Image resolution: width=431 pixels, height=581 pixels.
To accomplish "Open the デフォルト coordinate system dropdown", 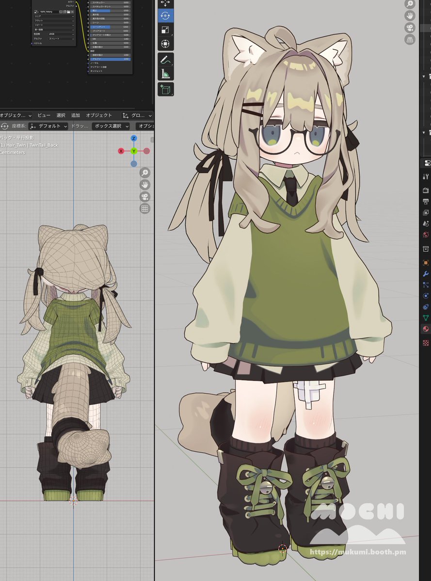I will [48, 126].
